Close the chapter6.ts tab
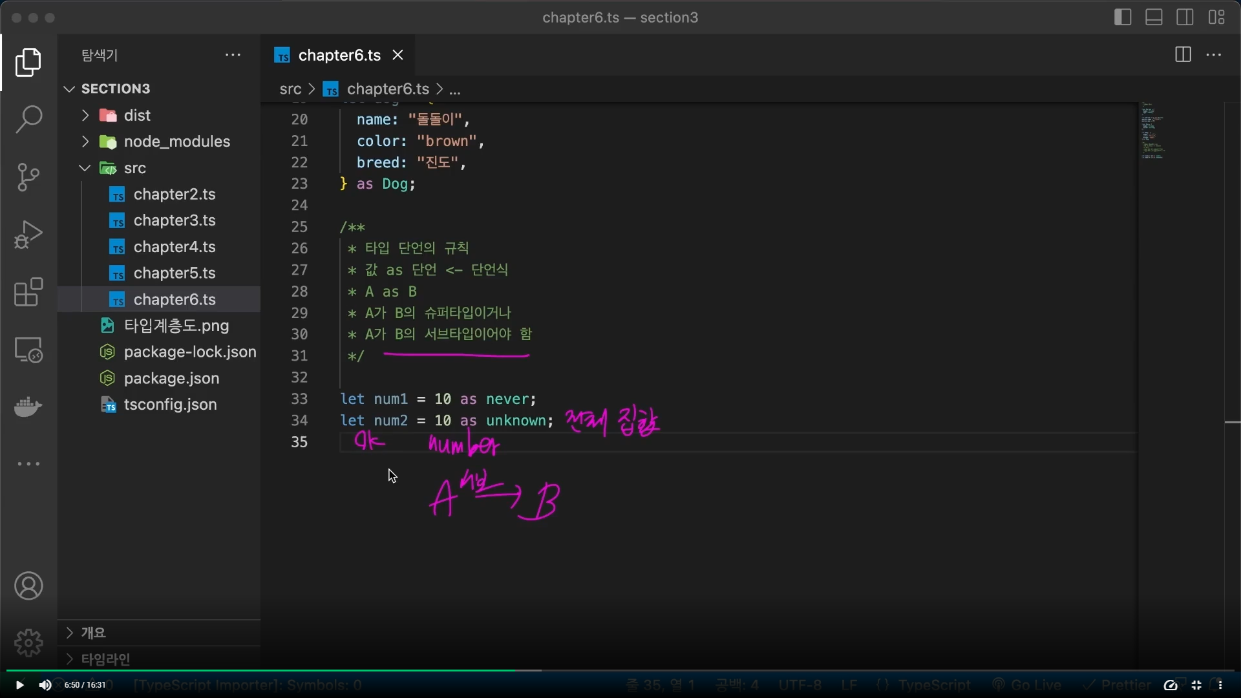The height and width of the screenshot is (698, 1241). click(x=398, y=56)
